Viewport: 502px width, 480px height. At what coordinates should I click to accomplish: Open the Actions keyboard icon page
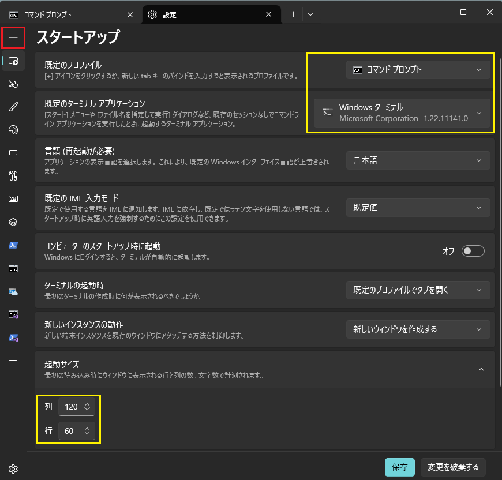[13, 199]
